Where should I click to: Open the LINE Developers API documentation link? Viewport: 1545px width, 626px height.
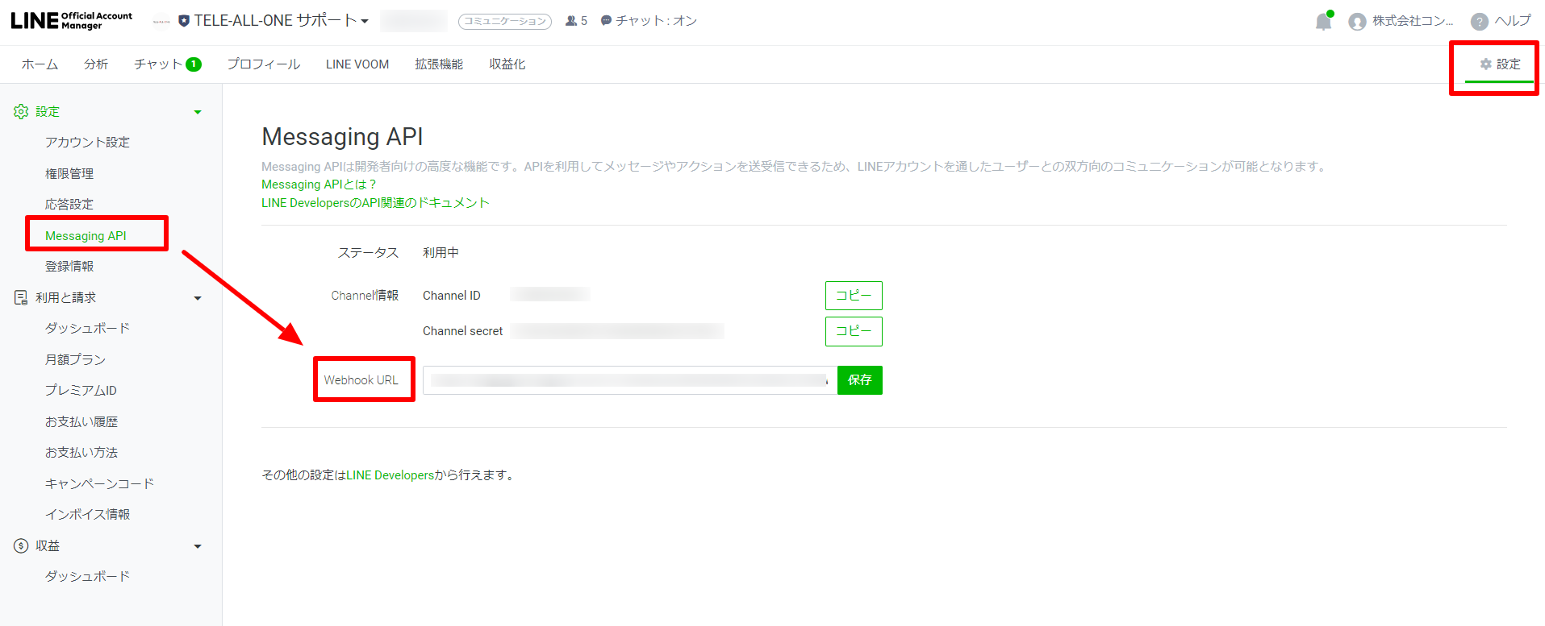click(x=375, y=203)
